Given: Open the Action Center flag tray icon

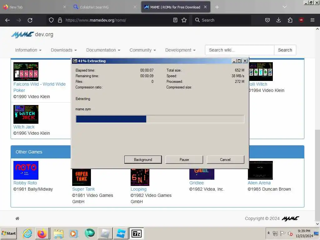Looking at the screenshot, I should [x=282, y=233].
